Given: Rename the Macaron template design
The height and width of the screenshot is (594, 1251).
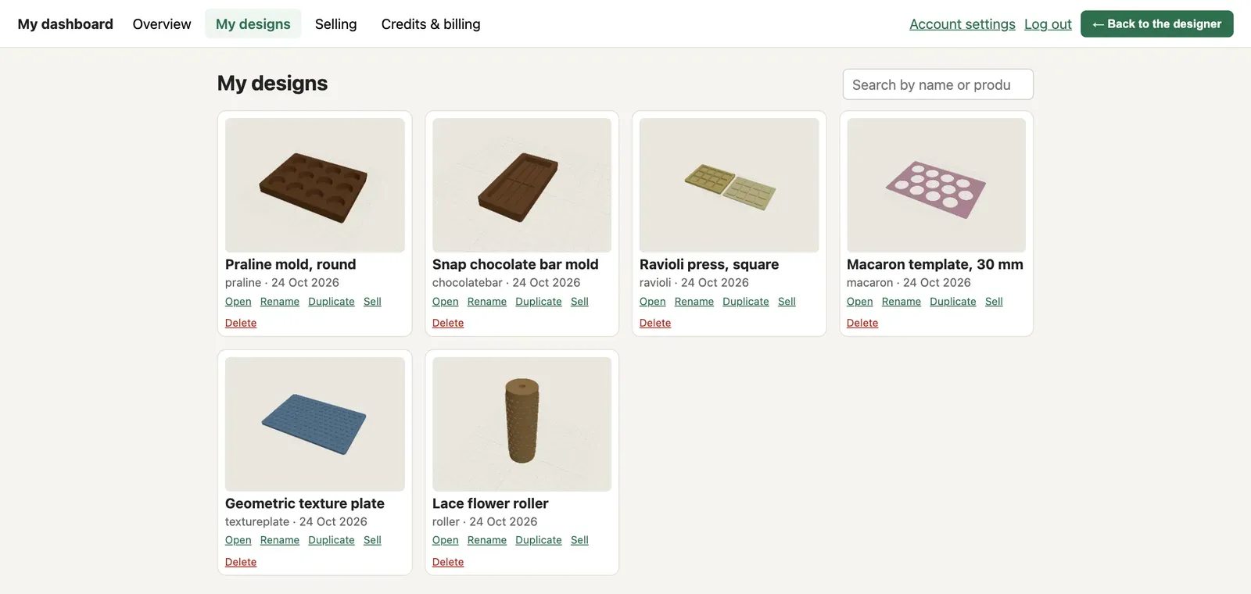Looking at the screenshot, I should [902, 302].
